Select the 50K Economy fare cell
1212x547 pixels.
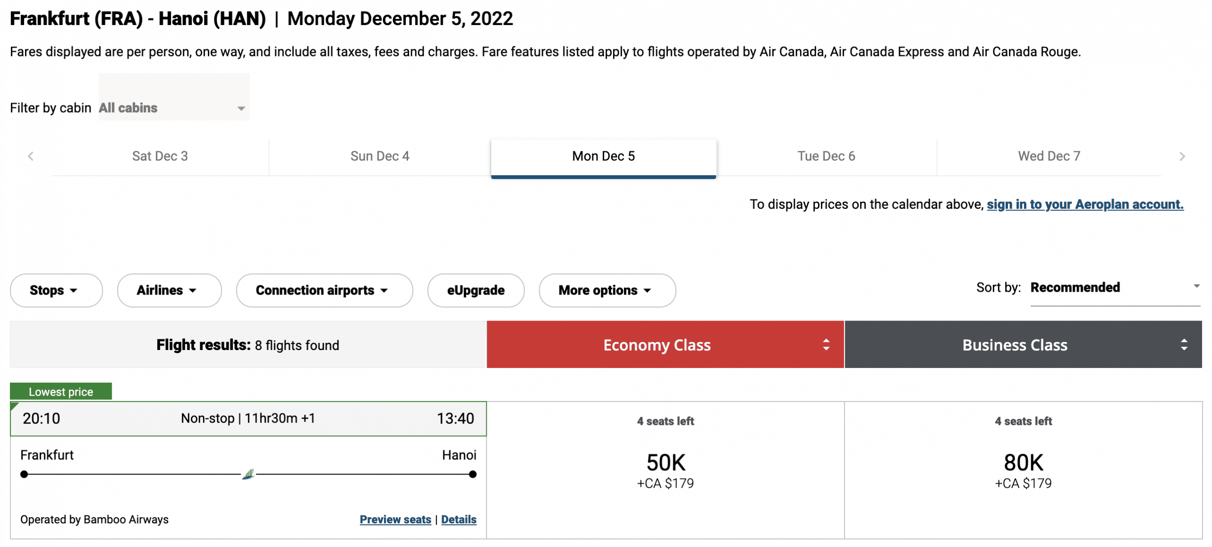(665, 470)
